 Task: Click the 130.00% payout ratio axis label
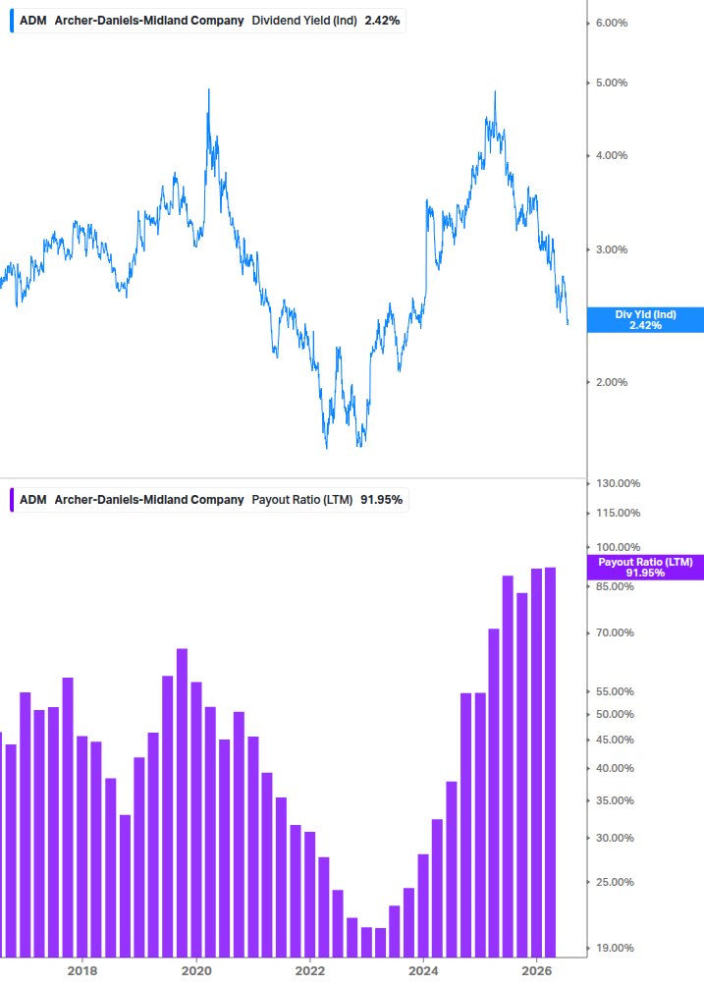(618, 483)
